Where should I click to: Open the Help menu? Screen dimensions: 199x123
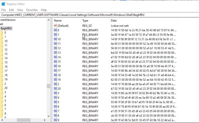[x=44, y=10]
